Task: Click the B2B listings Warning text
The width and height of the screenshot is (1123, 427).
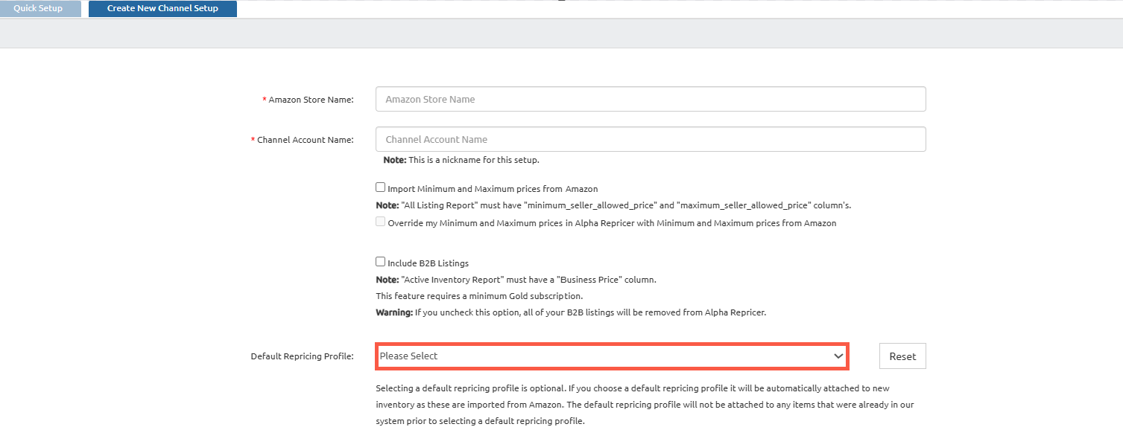Action: pyautogui.click(x=570, y=312)
